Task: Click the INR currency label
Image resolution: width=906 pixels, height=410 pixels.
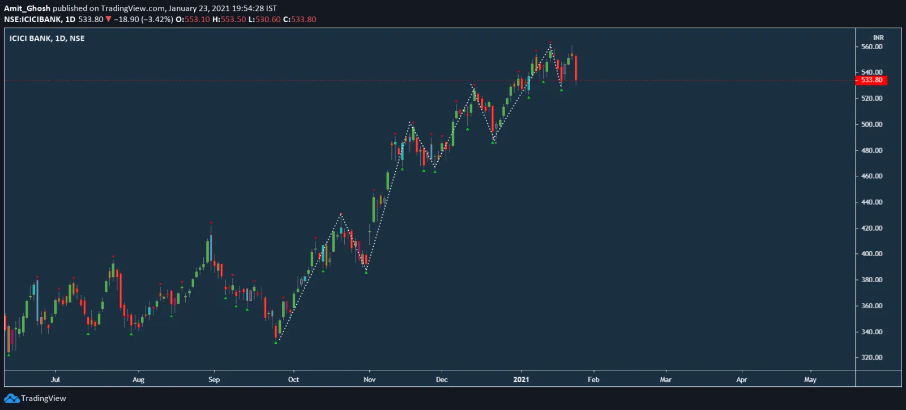Action: point(878,38)
